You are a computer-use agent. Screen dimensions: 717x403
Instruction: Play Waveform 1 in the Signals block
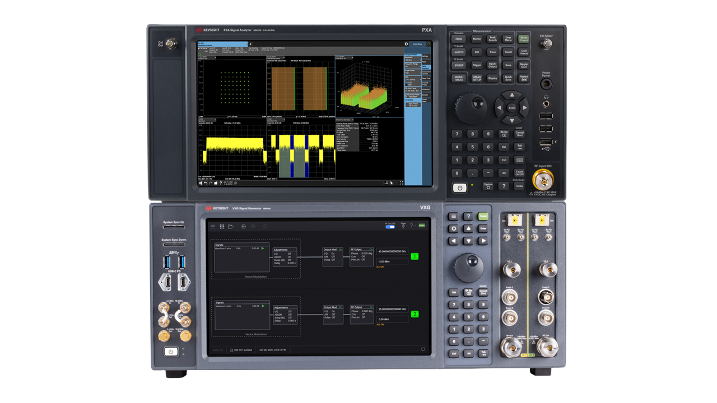[x=263, y=247]
